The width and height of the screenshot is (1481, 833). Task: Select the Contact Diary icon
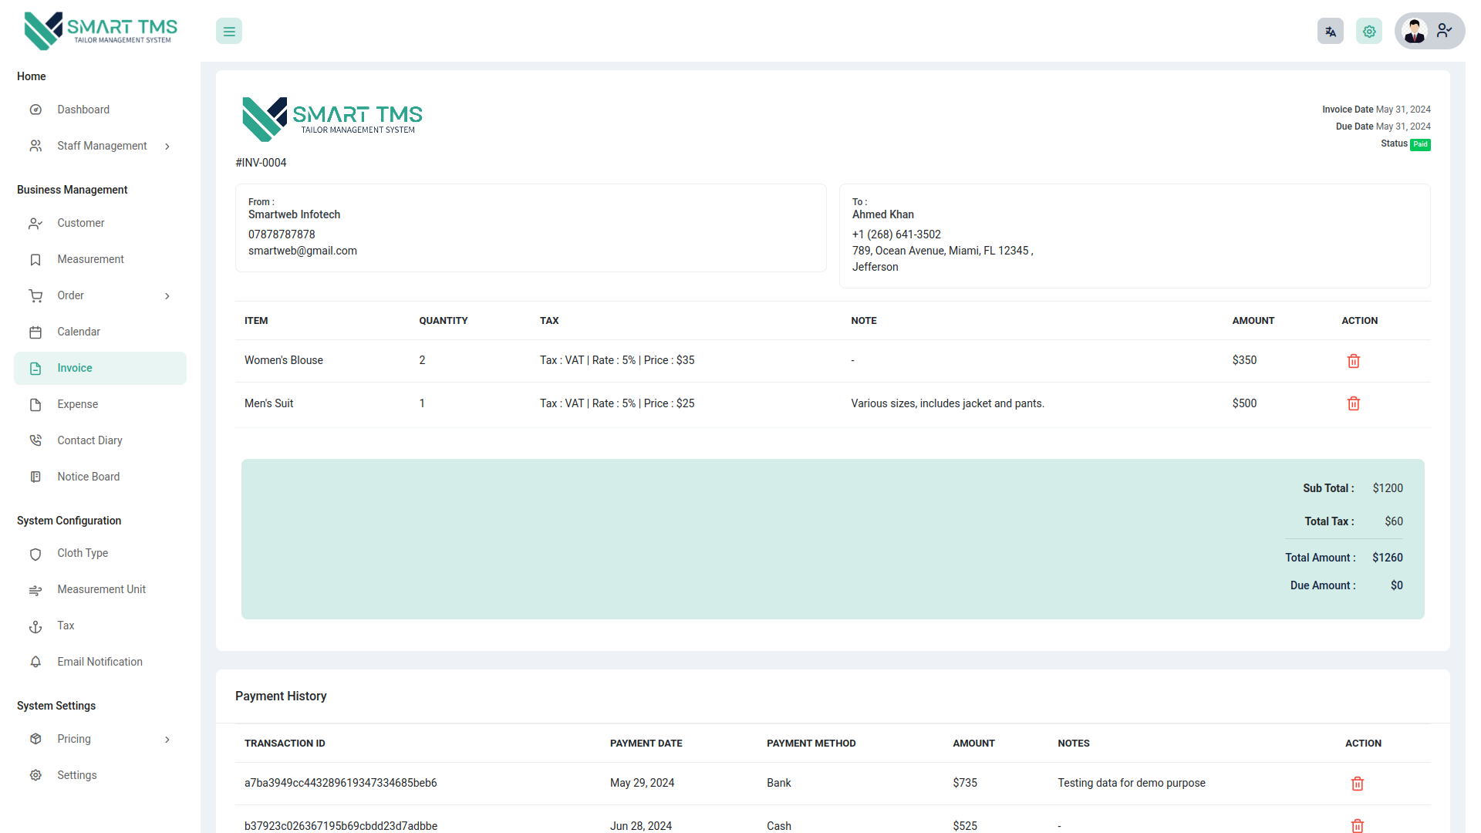coord(35,440)
